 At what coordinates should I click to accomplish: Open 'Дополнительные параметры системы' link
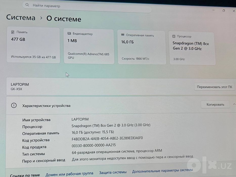(x=162, y=171)
